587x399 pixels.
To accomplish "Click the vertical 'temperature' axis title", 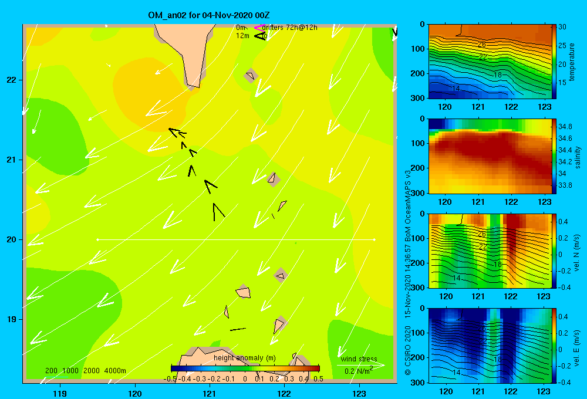I will (x=572, y=62).
